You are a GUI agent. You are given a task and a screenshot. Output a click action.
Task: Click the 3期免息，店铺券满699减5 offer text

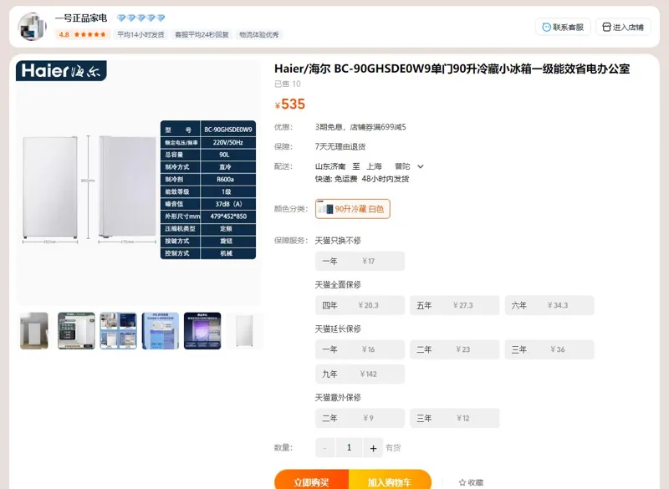(360, 127)
